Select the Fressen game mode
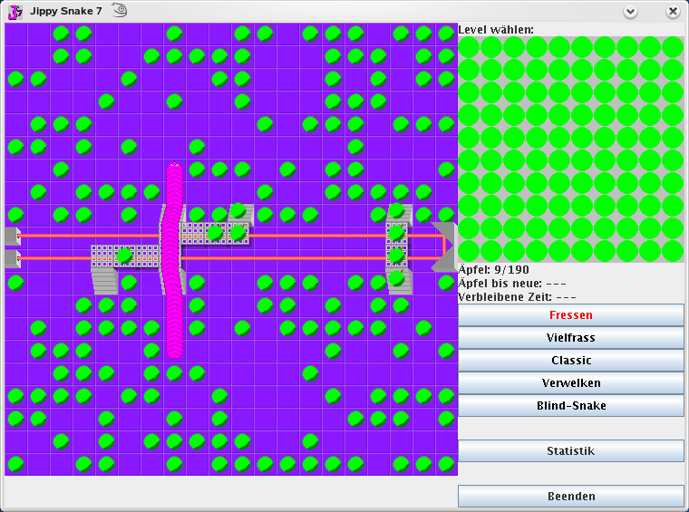Screen dimensions: 689x512 (x=571, y=314)
